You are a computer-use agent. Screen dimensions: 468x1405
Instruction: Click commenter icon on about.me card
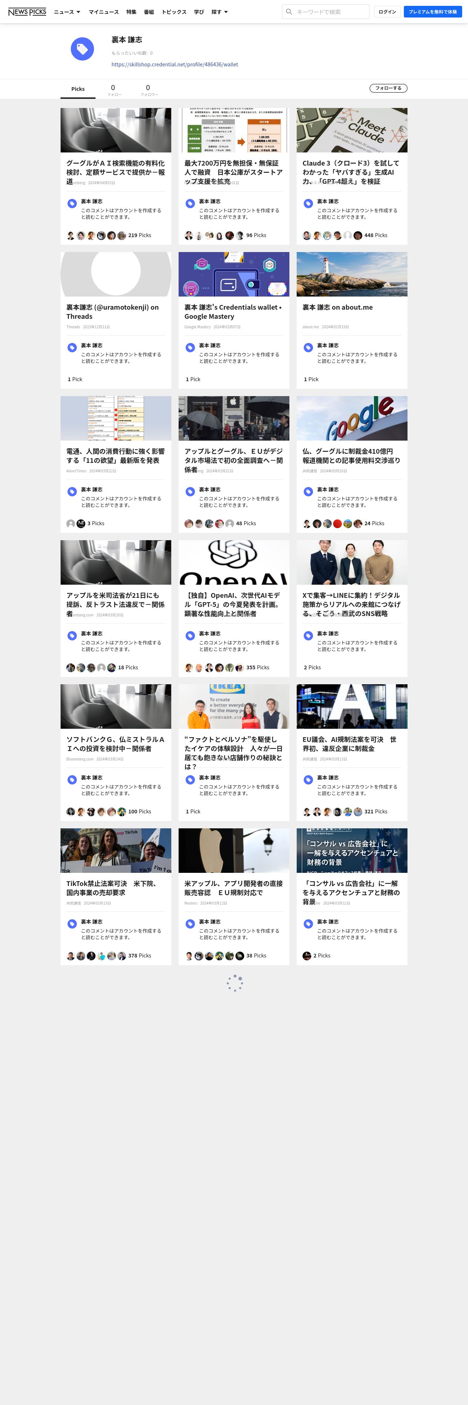pyautogui.click(x=308, y=348)
